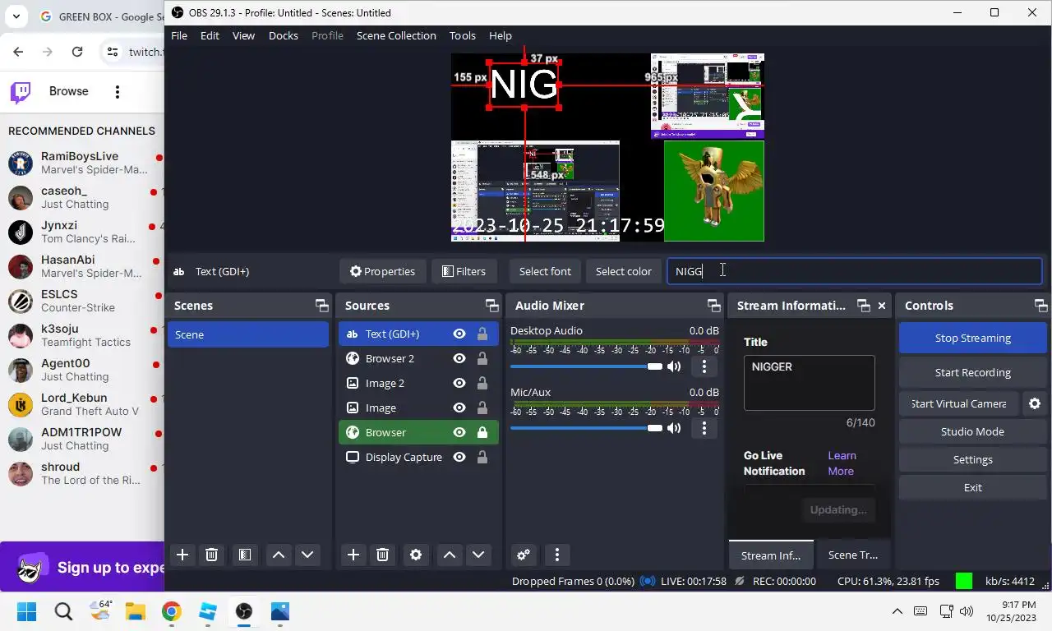Open the Edit menu

click(x=210, y=35)
